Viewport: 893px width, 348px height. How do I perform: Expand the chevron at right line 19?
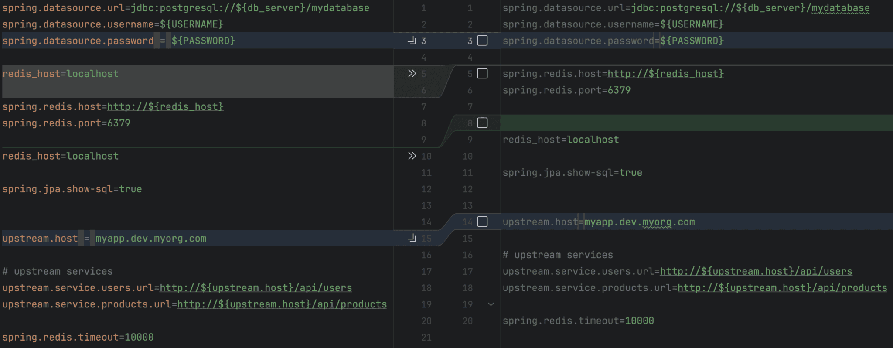coord(491,304)
